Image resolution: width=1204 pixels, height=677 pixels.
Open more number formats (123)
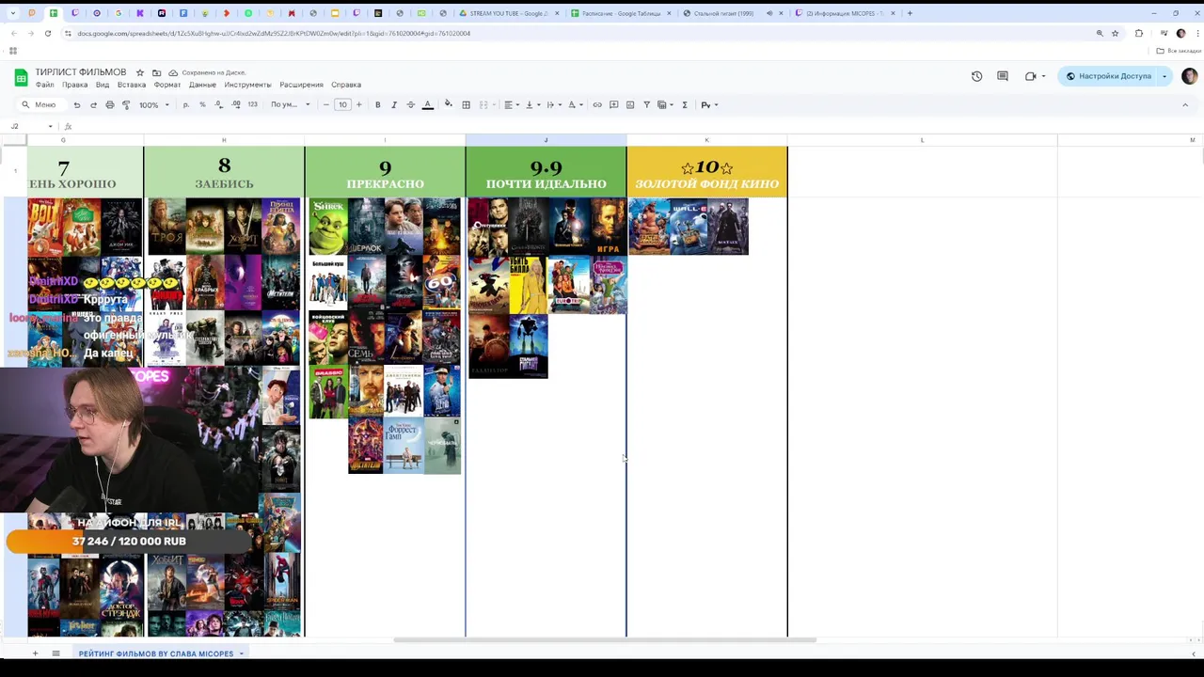click(252, 104)
